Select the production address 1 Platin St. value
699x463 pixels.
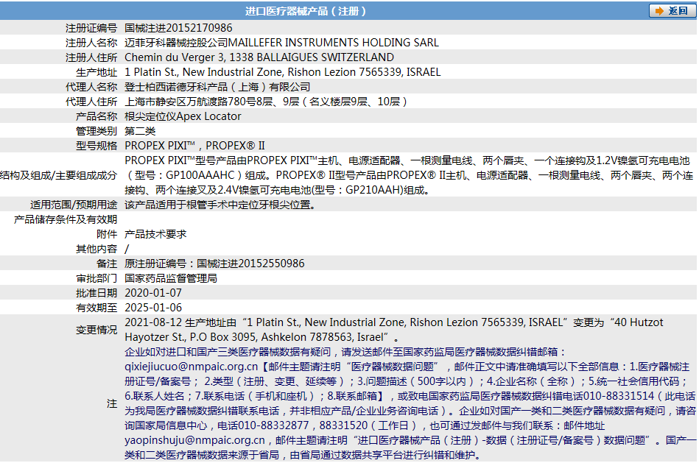282,71
